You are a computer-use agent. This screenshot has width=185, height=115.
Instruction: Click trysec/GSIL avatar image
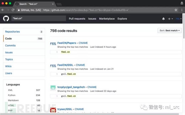point(53,110)
